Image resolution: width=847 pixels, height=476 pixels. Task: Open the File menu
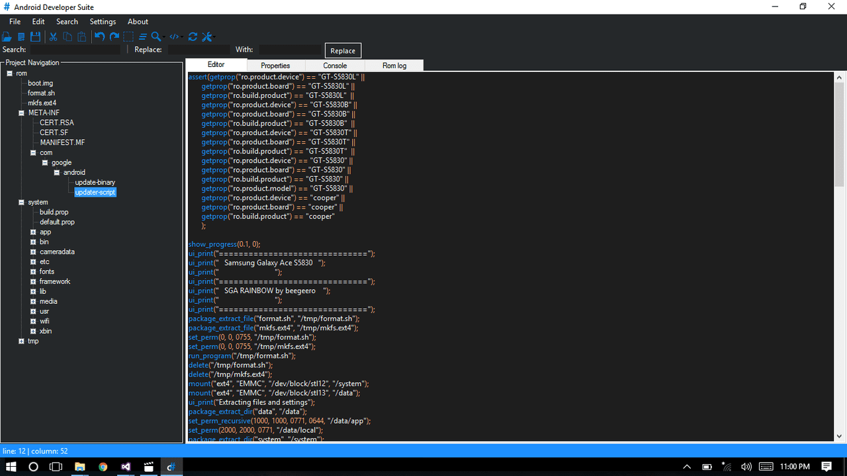tap(15, 22)
